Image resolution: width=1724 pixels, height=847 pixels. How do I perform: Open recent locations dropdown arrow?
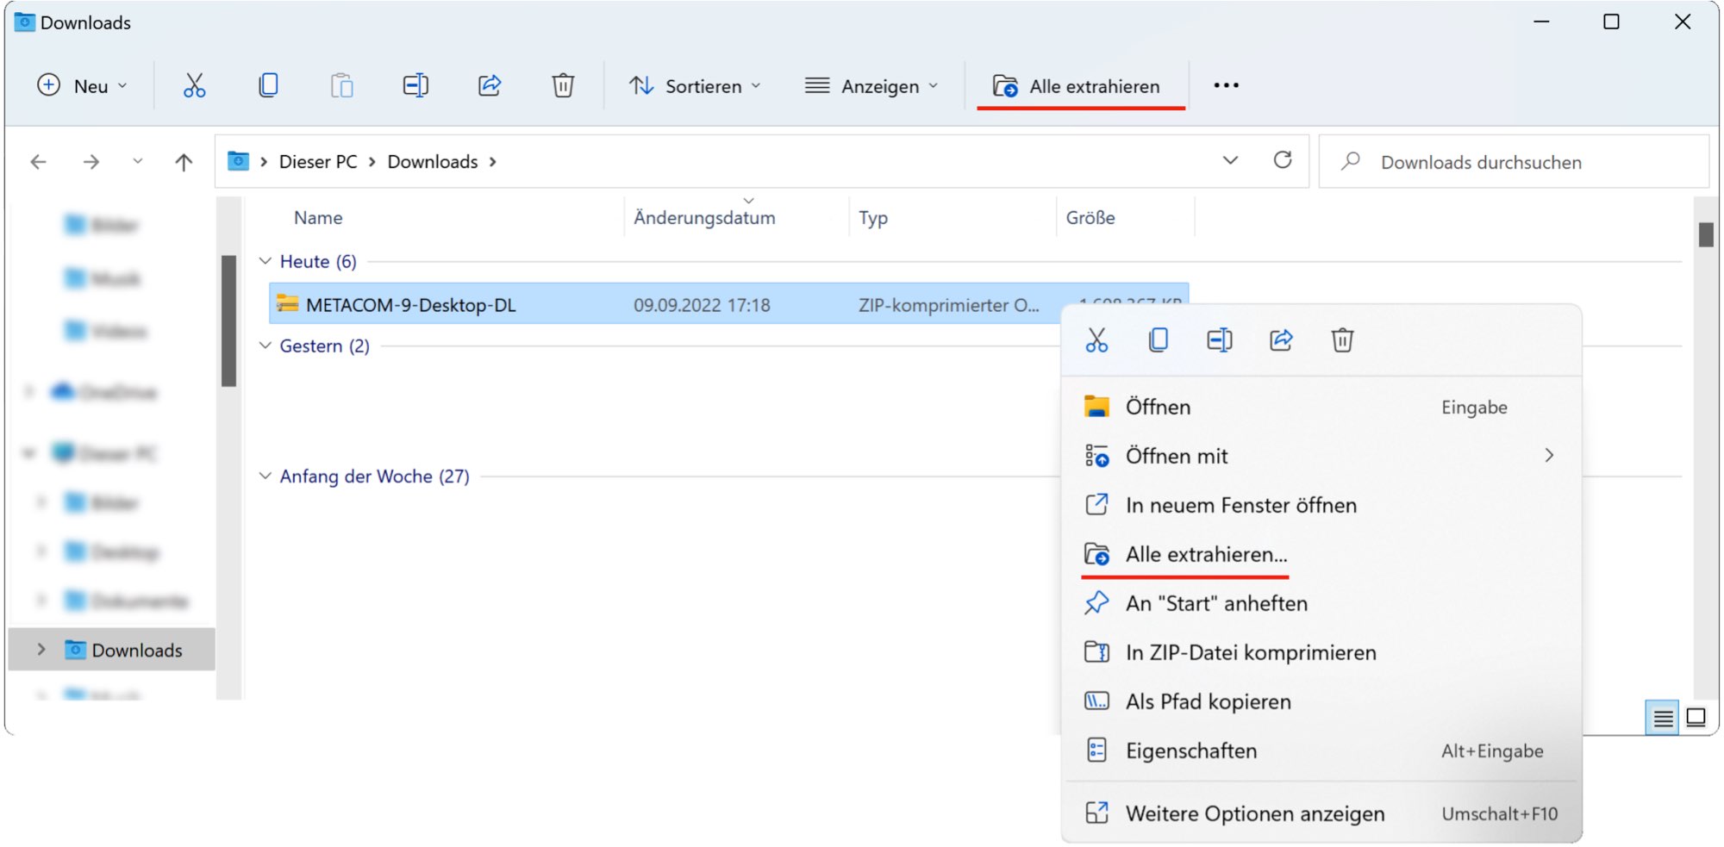[x=137, y=162]
